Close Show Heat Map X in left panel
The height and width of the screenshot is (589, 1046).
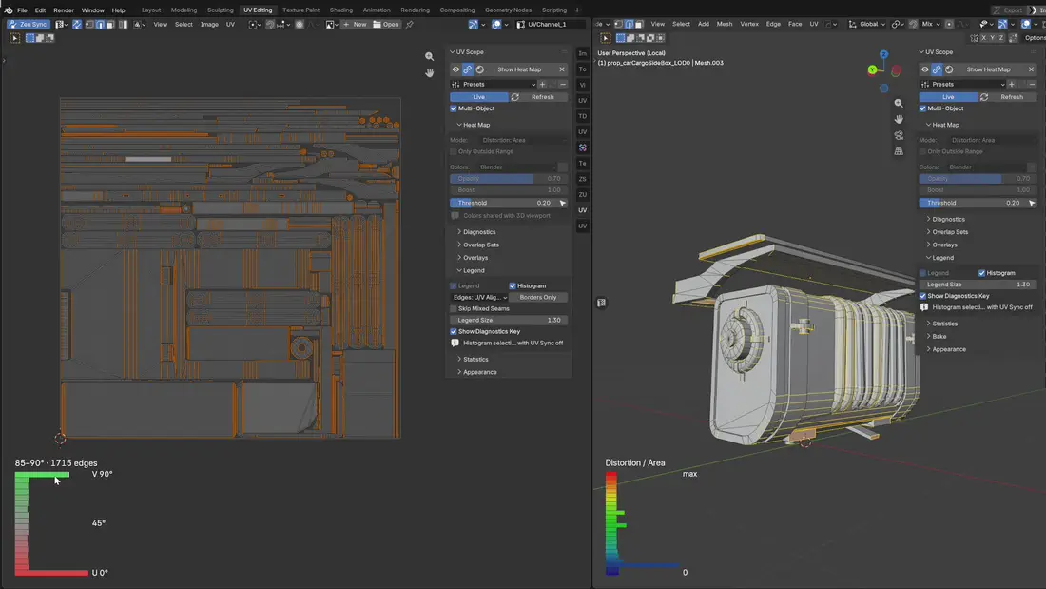[562, 69]
